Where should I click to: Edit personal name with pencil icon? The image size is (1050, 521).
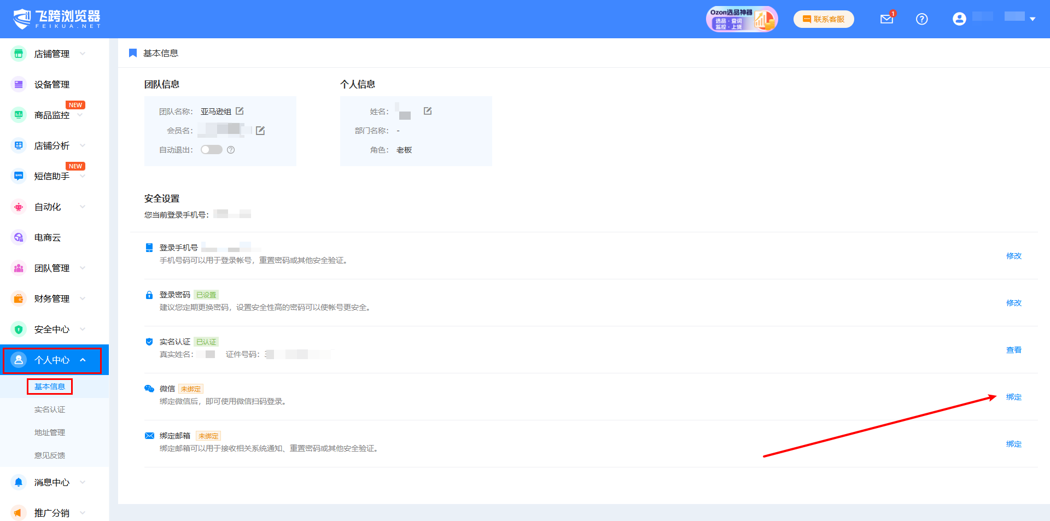428,111
